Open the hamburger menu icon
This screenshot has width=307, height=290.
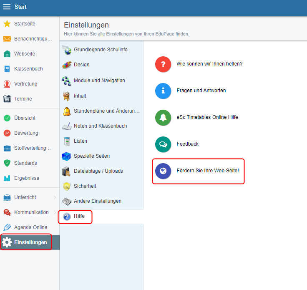[x=7, y=7]
